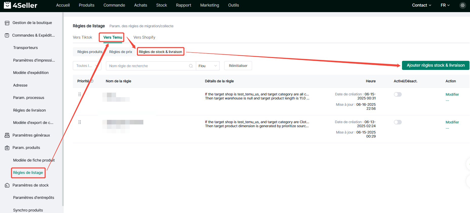Click the Gestion de la boutique shop icon
Screen dimensions: 470x213
(7, 23)
